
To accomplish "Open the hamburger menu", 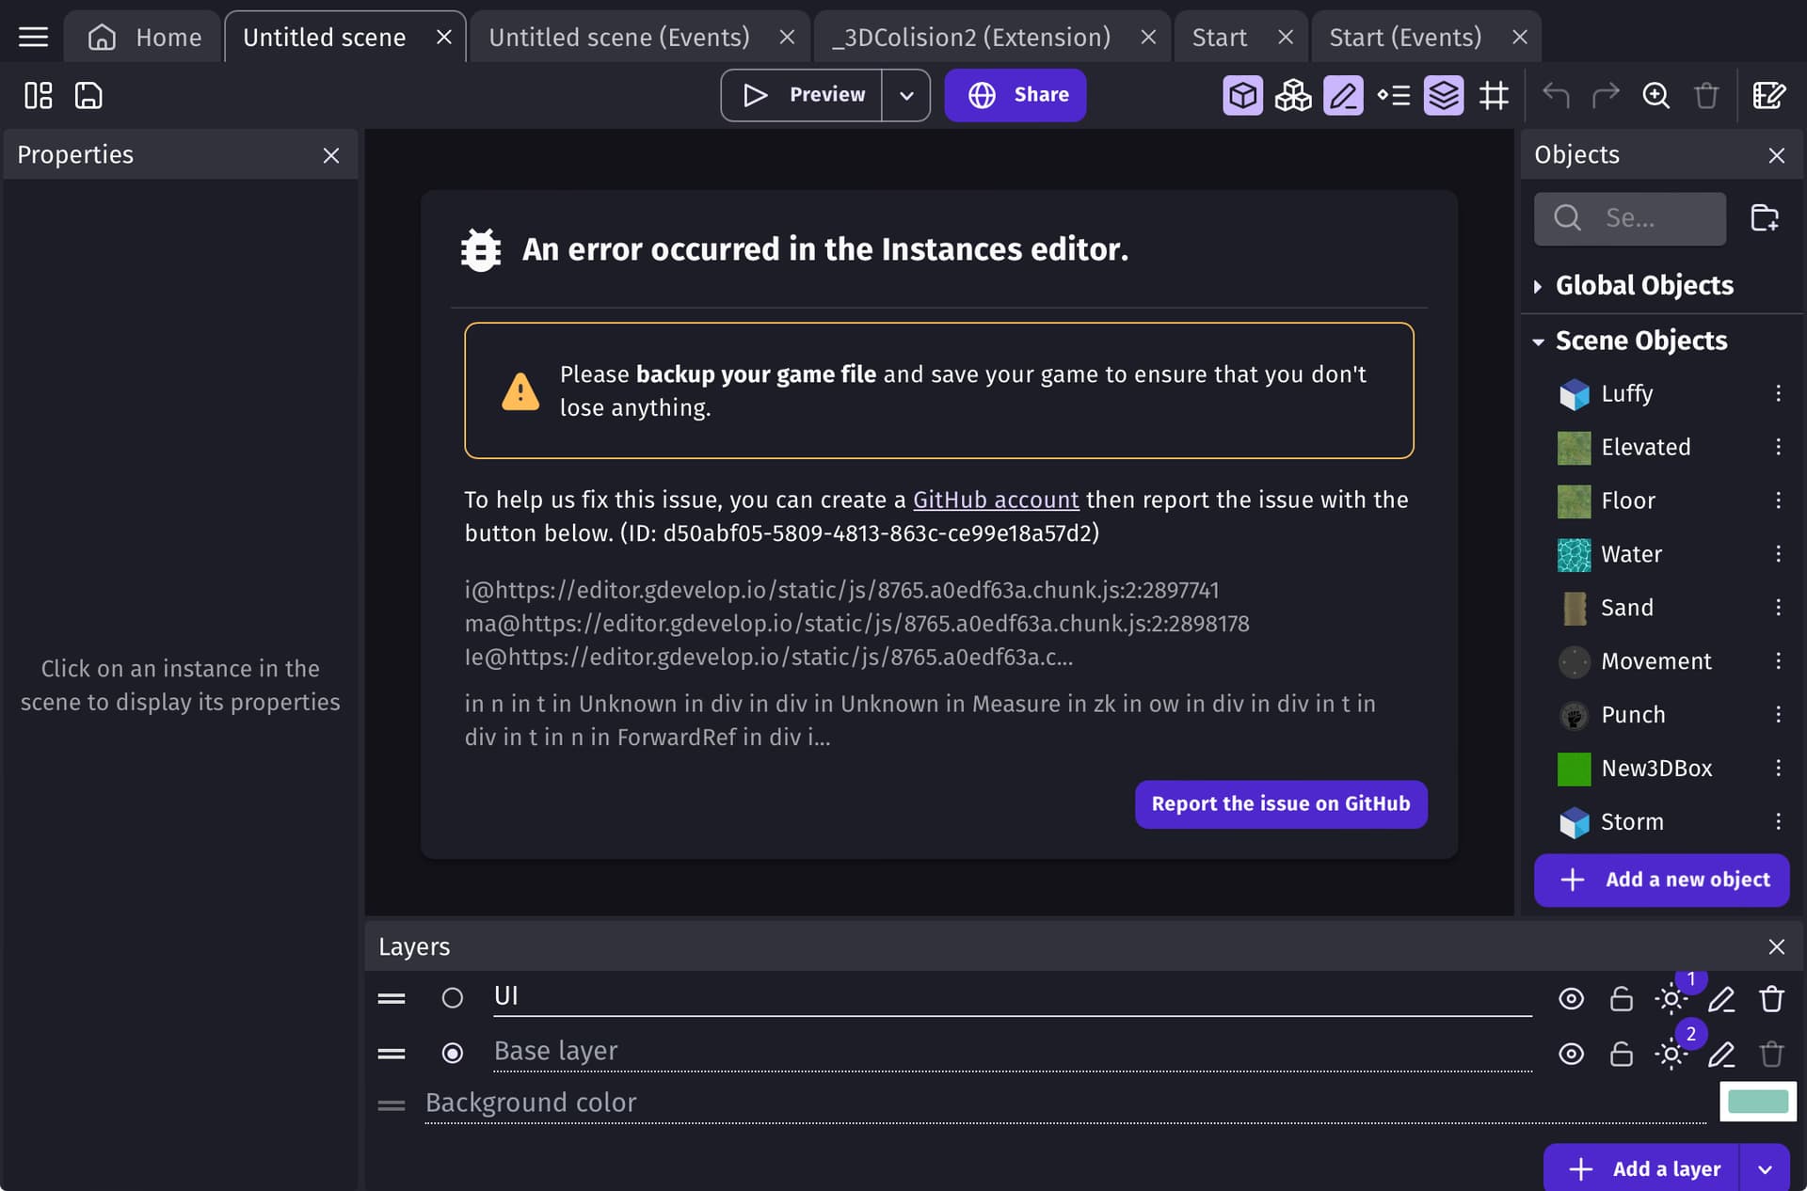I will click(31, 37).
